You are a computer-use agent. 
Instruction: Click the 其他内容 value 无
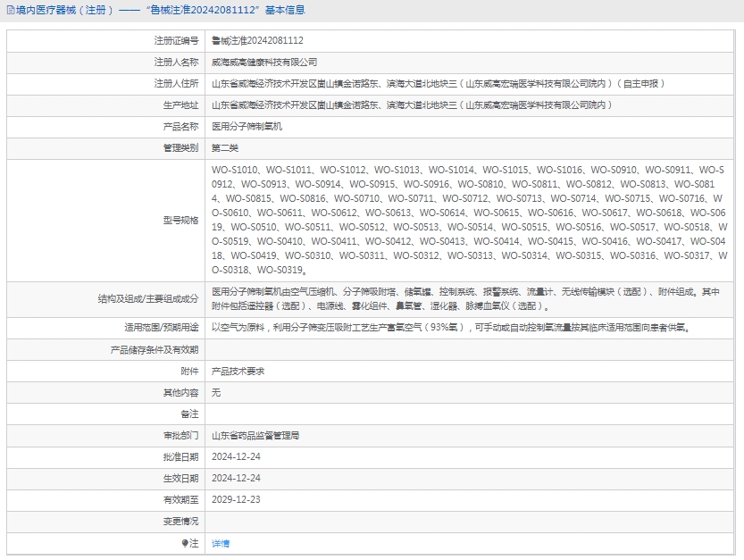pos(215,393)
